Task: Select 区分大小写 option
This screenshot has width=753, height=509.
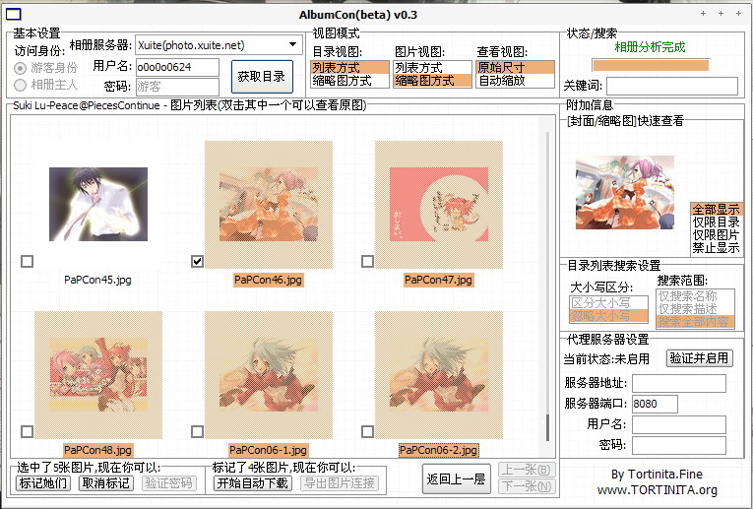Action: pos(608,303)
